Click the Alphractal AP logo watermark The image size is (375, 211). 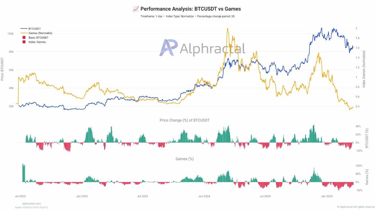point(169,48)
